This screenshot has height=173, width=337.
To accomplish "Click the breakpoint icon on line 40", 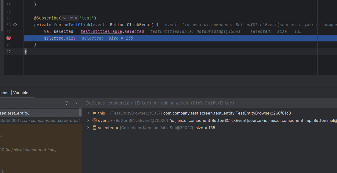I will tap(9, 38).
